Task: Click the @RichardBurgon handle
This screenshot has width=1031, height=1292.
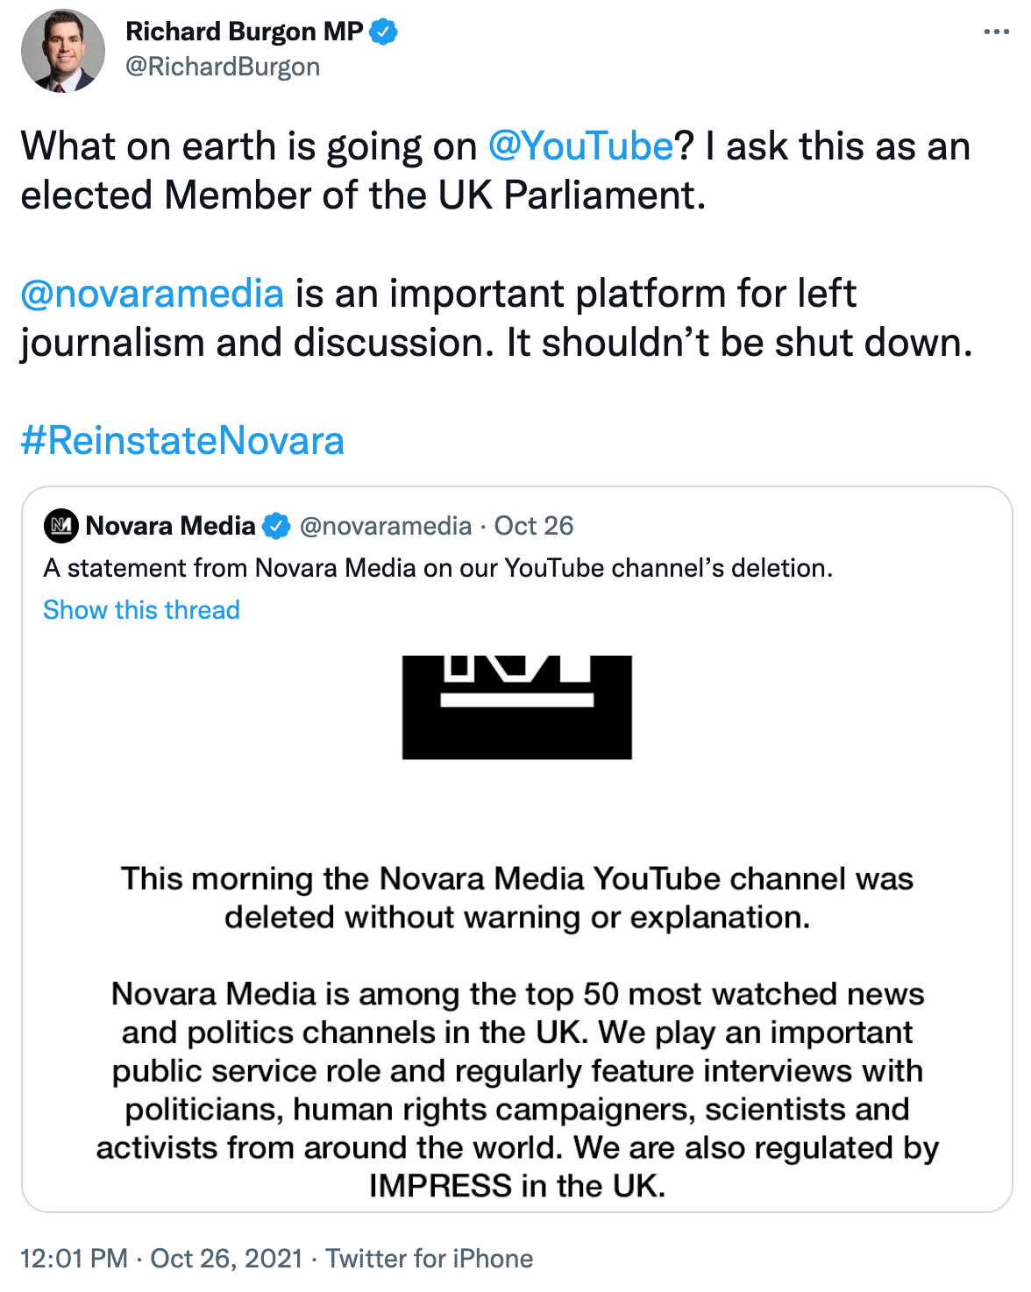Action: pyautogui.click(x=223, y=67)
